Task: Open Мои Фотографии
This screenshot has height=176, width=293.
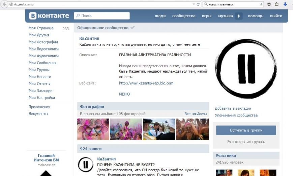Action: (43, 42)
